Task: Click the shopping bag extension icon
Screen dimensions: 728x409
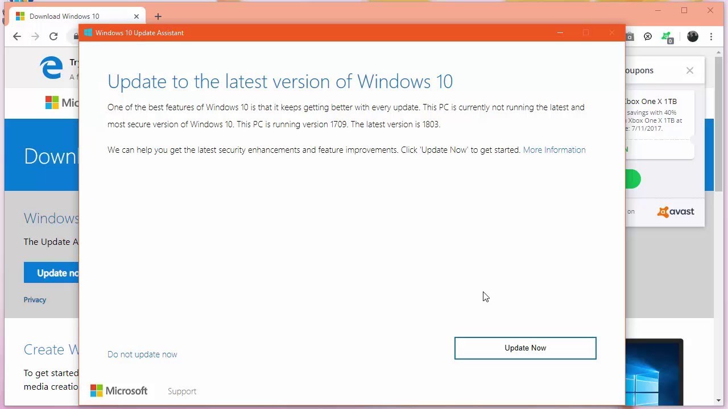Action: 630,36
